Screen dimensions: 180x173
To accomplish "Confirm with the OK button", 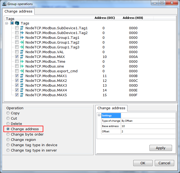I will tap(143, 163).
